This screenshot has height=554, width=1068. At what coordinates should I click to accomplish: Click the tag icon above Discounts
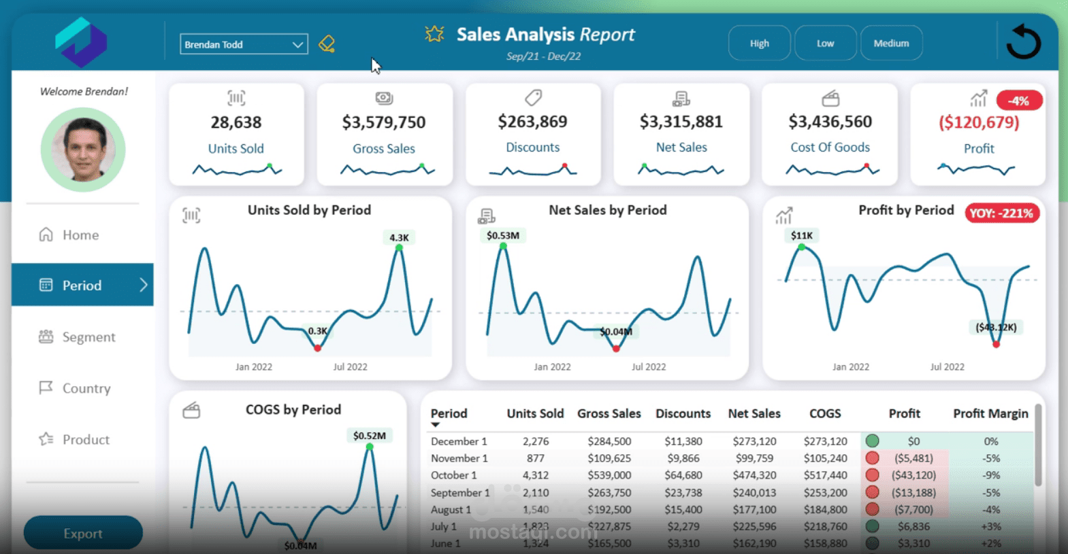[x=533, y=98]
